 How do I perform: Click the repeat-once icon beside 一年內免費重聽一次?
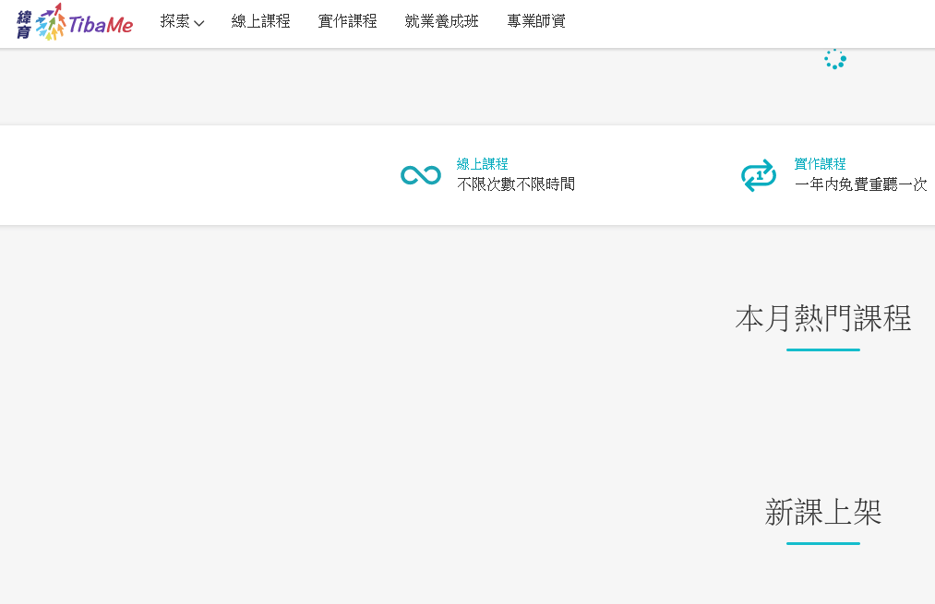click(x=759, y=175)
